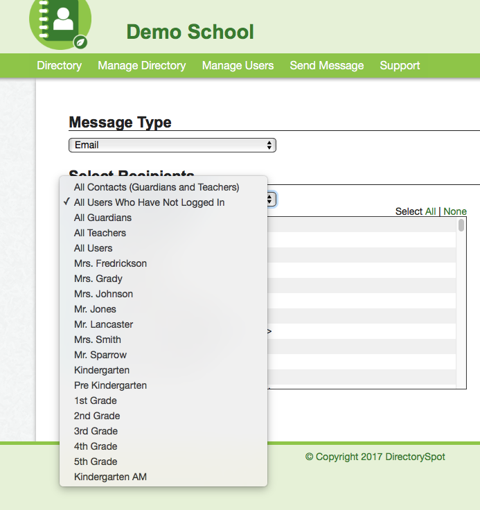Click the recipients dropdown arrow stepper
This screenshot has height=510, width=480.
tap(270, 200)
